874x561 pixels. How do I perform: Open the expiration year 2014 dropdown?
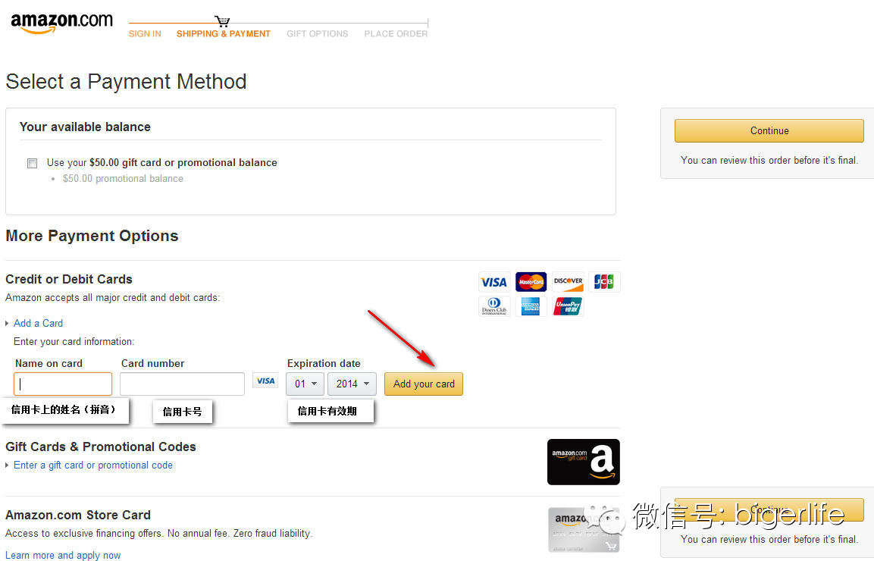pyautogui.click(x=352, y=384)
